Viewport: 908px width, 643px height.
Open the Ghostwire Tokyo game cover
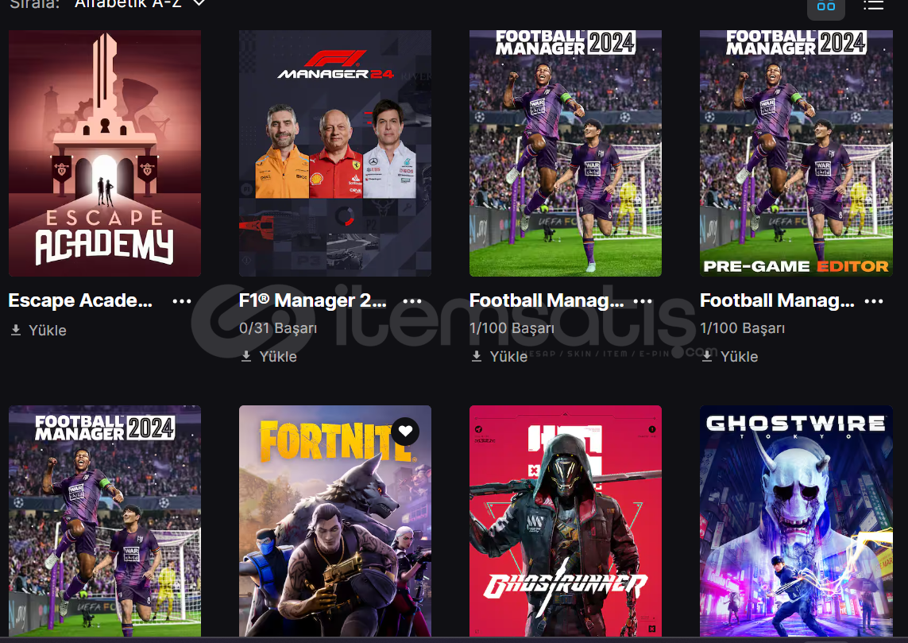point(796,521)
